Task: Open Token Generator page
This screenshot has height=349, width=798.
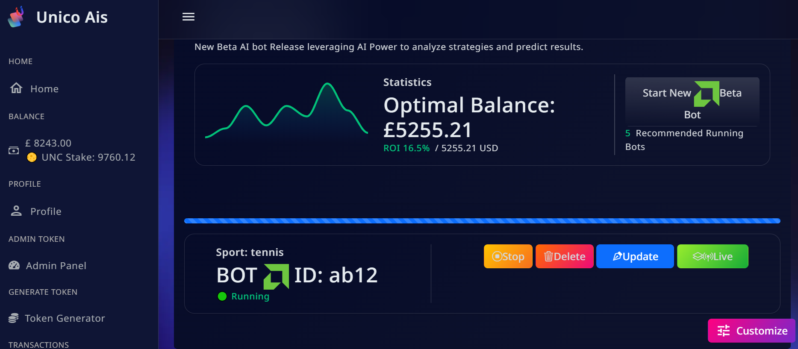Action: pyautogui.click(x=65, y=318)
